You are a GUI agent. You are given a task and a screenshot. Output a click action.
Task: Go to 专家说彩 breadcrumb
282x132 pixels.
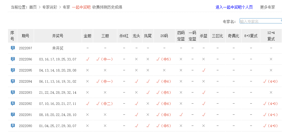(50, 7)
